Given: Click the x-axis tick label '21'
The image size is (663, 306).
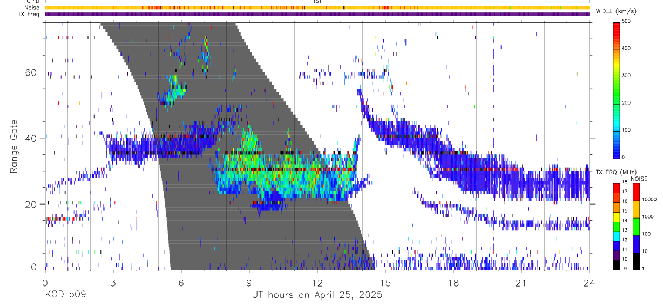Looking at the screenshot, I should [522, 282].
